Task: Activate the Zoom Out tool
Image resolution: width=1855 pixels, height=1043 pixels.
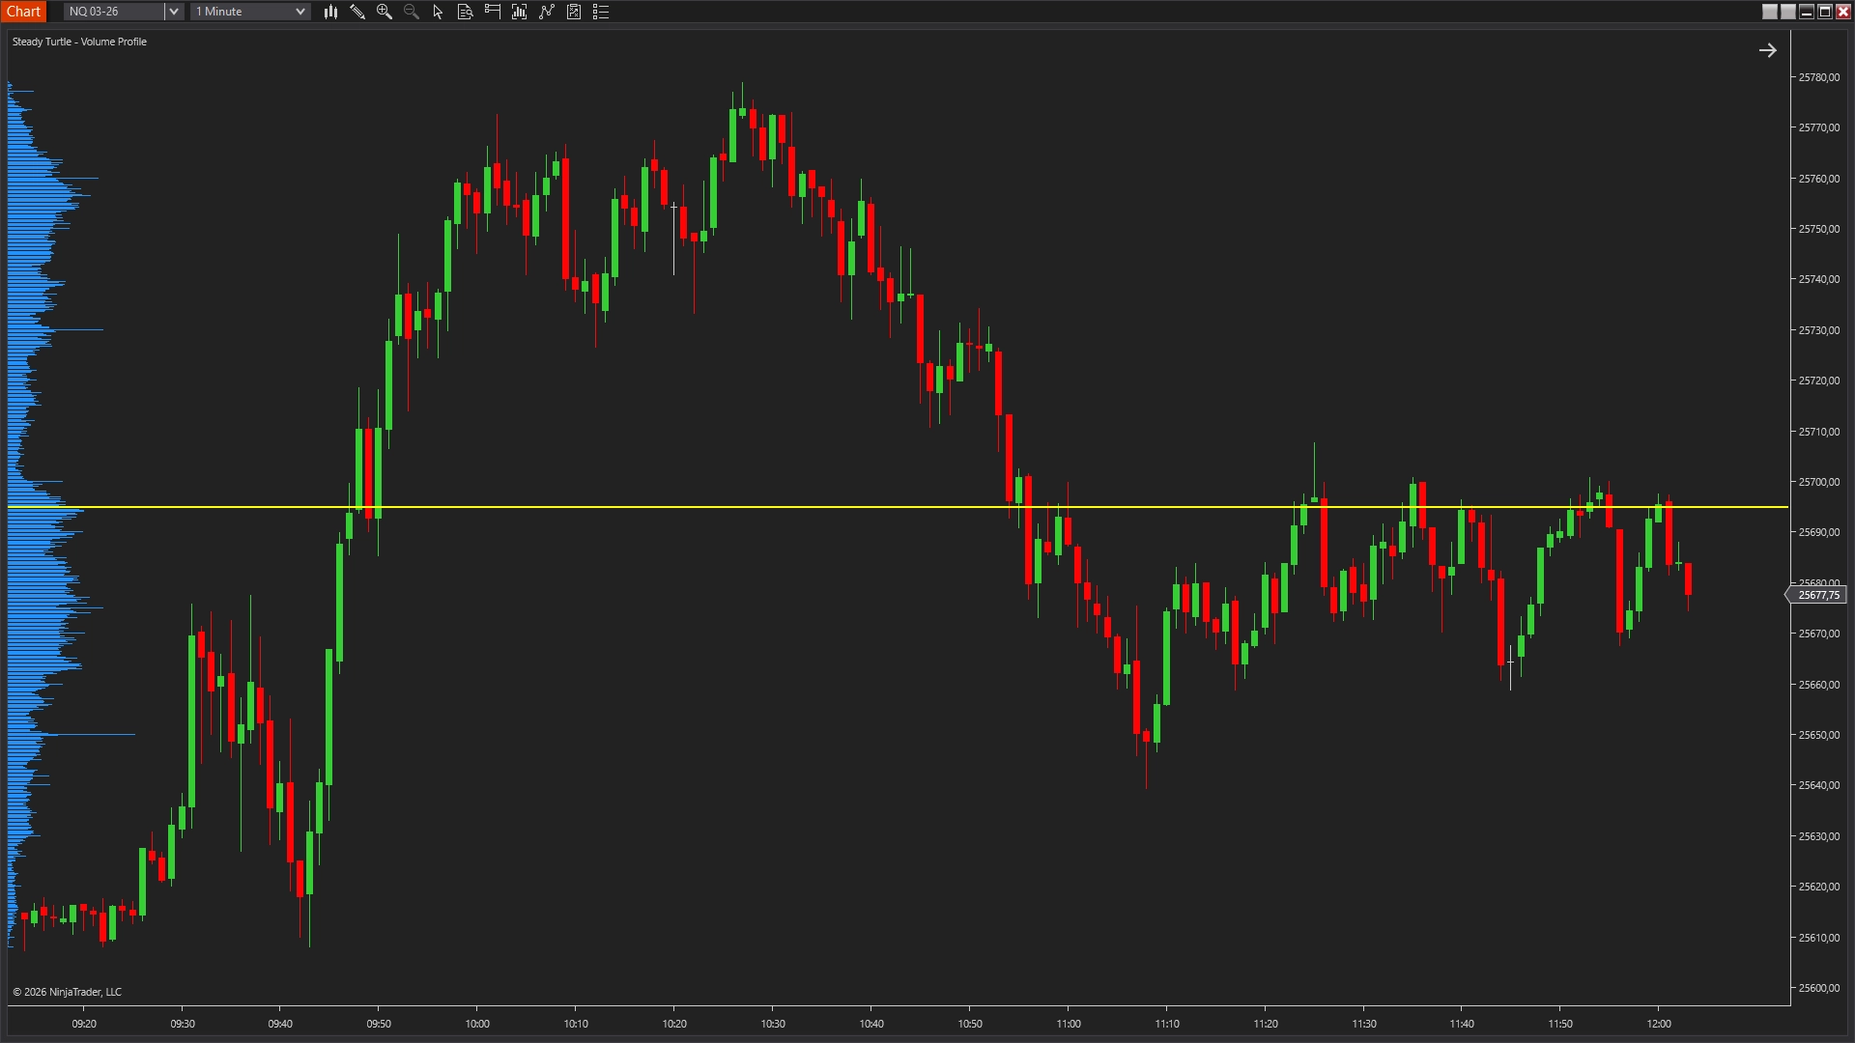Action: (411, 12)
